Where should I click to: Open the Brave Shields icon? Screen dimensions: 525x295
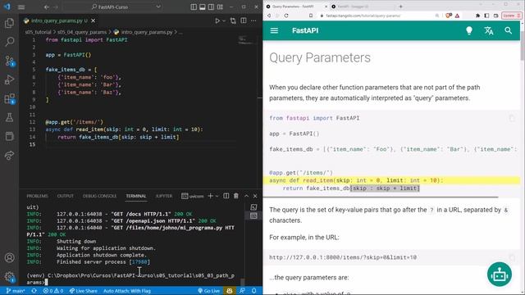pyautogui.click(x=449, y=16)
